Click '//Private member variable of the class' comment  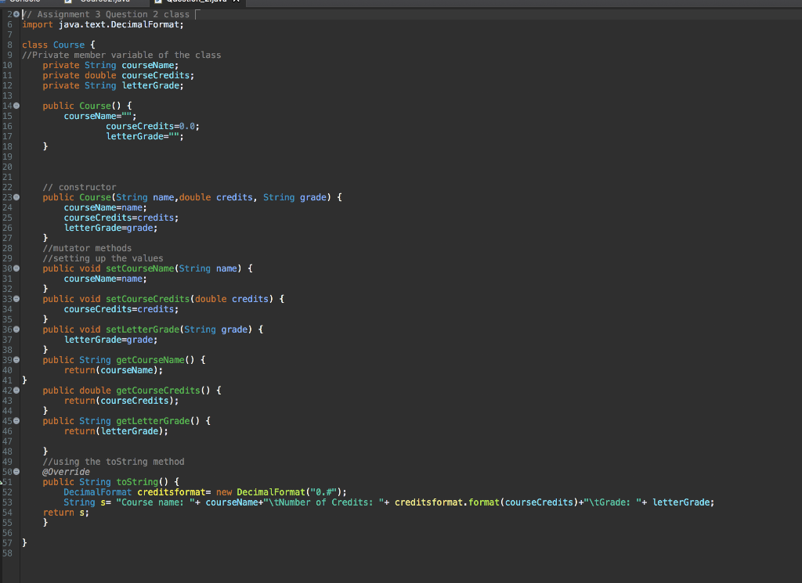(x=121, y=56)
